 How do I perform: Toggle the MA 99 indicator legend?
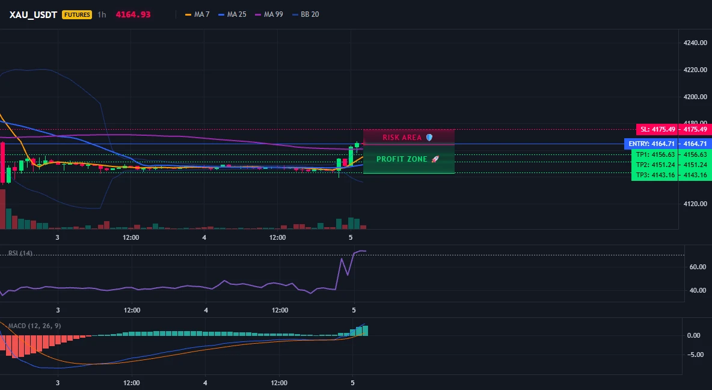coord(269,14)
